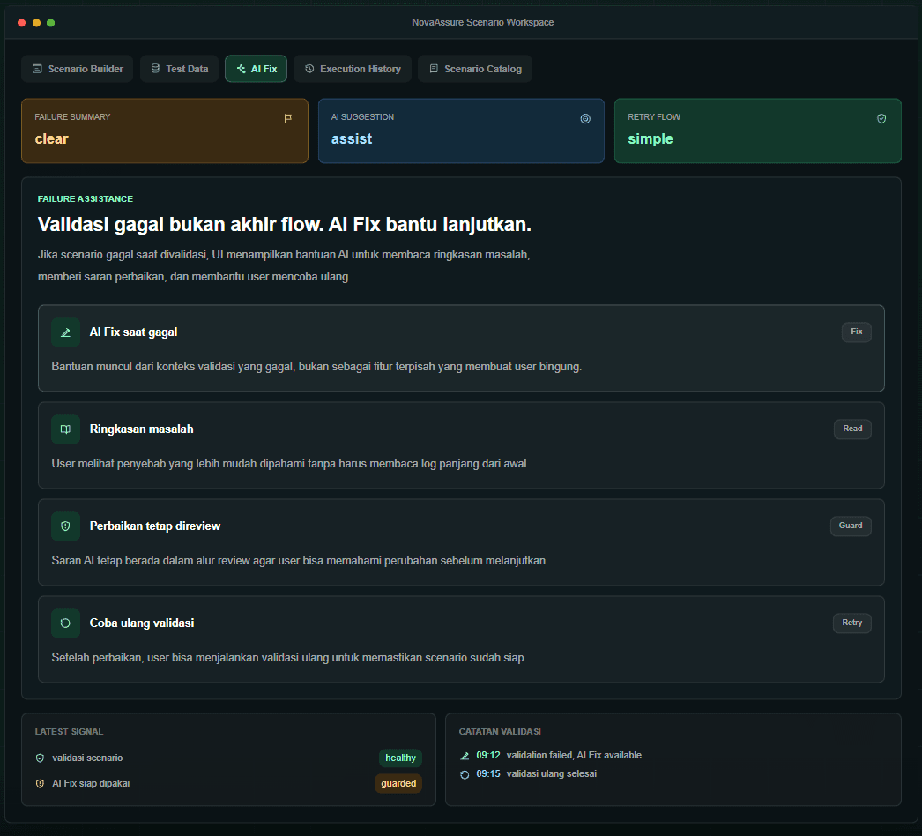Click the 'simple' value in Retry Flow
The width and height of the screenshot is (922, 836).
click(651, 138)
